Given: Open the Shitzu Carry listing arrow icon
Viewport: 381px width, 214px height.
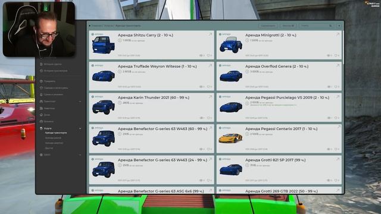Looking at the screenshot, I should pyautogui.click(x=210, y=34).
